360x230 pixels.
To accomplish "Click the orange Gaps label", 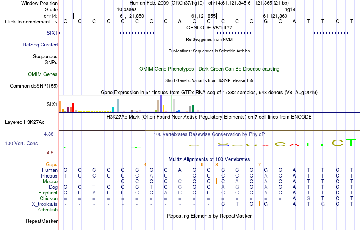I will 52,164.
